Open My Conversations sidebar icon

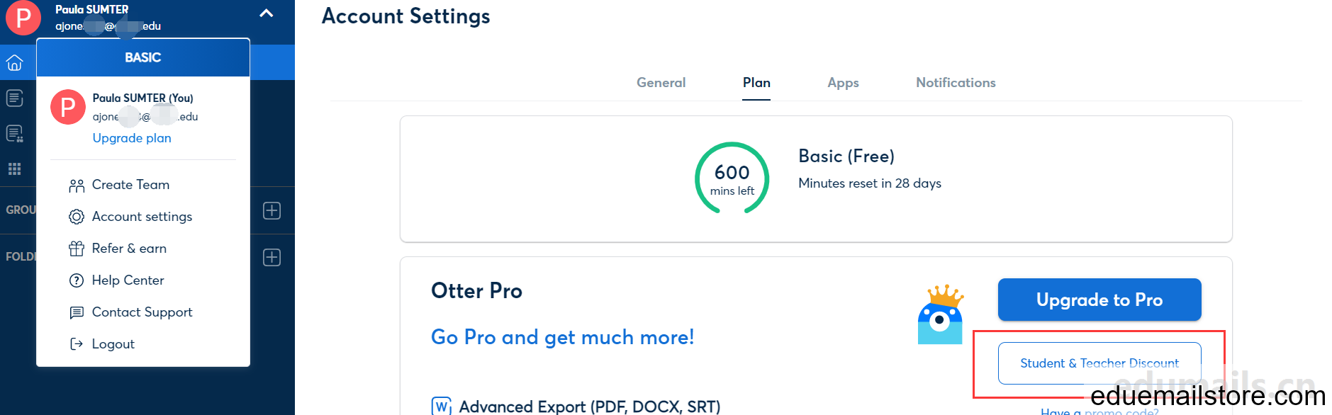tap(14, 98)
